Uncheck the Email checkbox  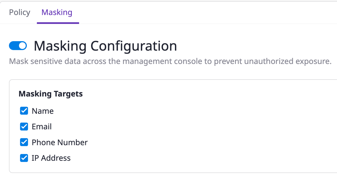click(24, 127)
